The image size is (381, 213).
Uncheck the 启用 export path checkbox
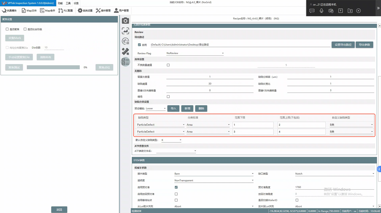coord(139,45)
